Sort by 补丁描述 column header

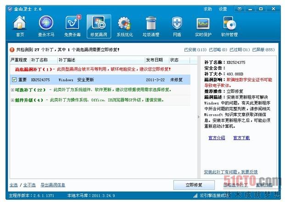click(x=101, y=60)
